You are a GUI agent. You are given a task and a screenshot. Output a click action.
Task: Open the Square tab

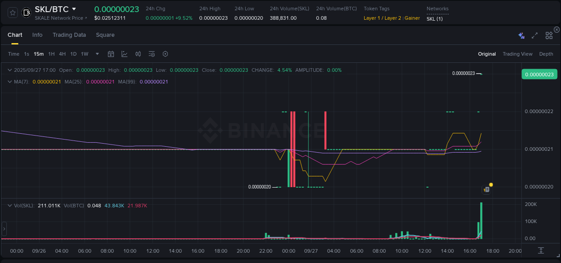pyautogui.click(x=105, y=35)
